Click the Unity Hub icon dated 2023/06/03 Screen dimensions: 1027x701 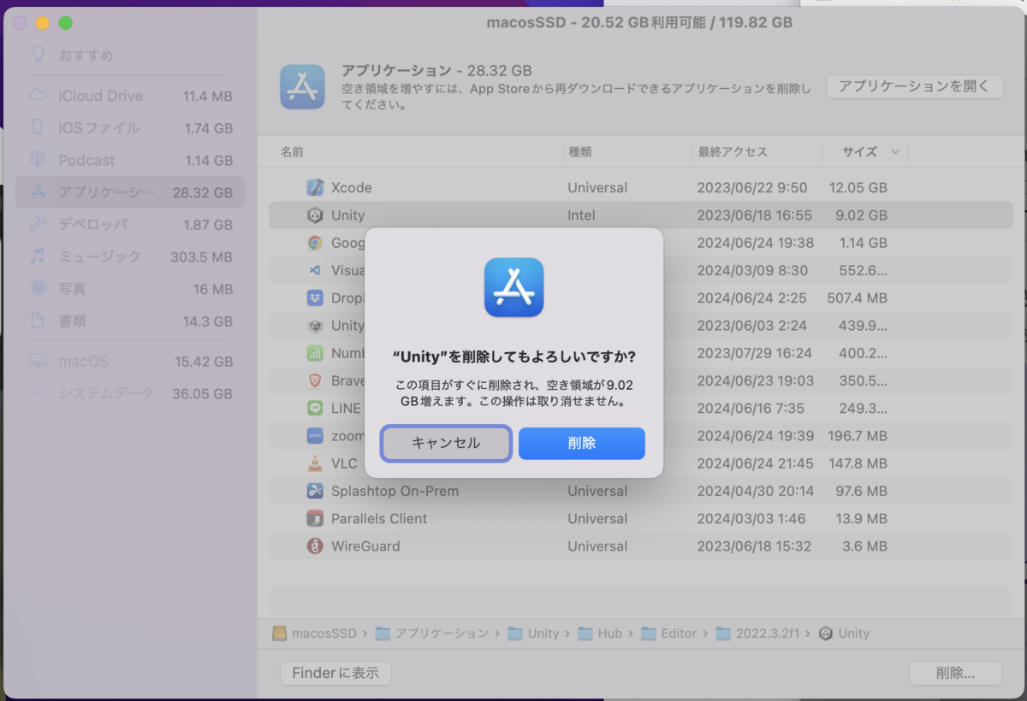pos(316,326)
